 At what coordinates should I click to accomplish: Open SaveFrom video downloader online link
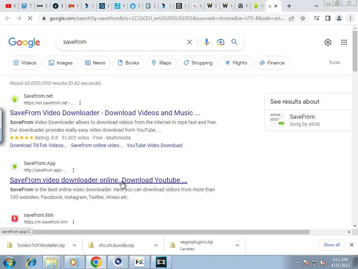[x=98, y=180]
